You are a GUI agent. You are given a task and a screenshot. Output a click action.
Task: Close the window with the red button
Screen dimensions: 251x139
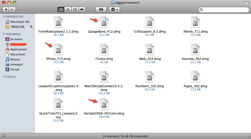(4, 3)
